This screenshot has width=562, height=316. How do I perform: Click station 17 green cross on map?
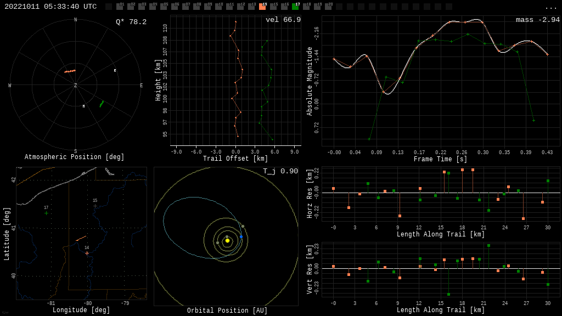[46, 213]
